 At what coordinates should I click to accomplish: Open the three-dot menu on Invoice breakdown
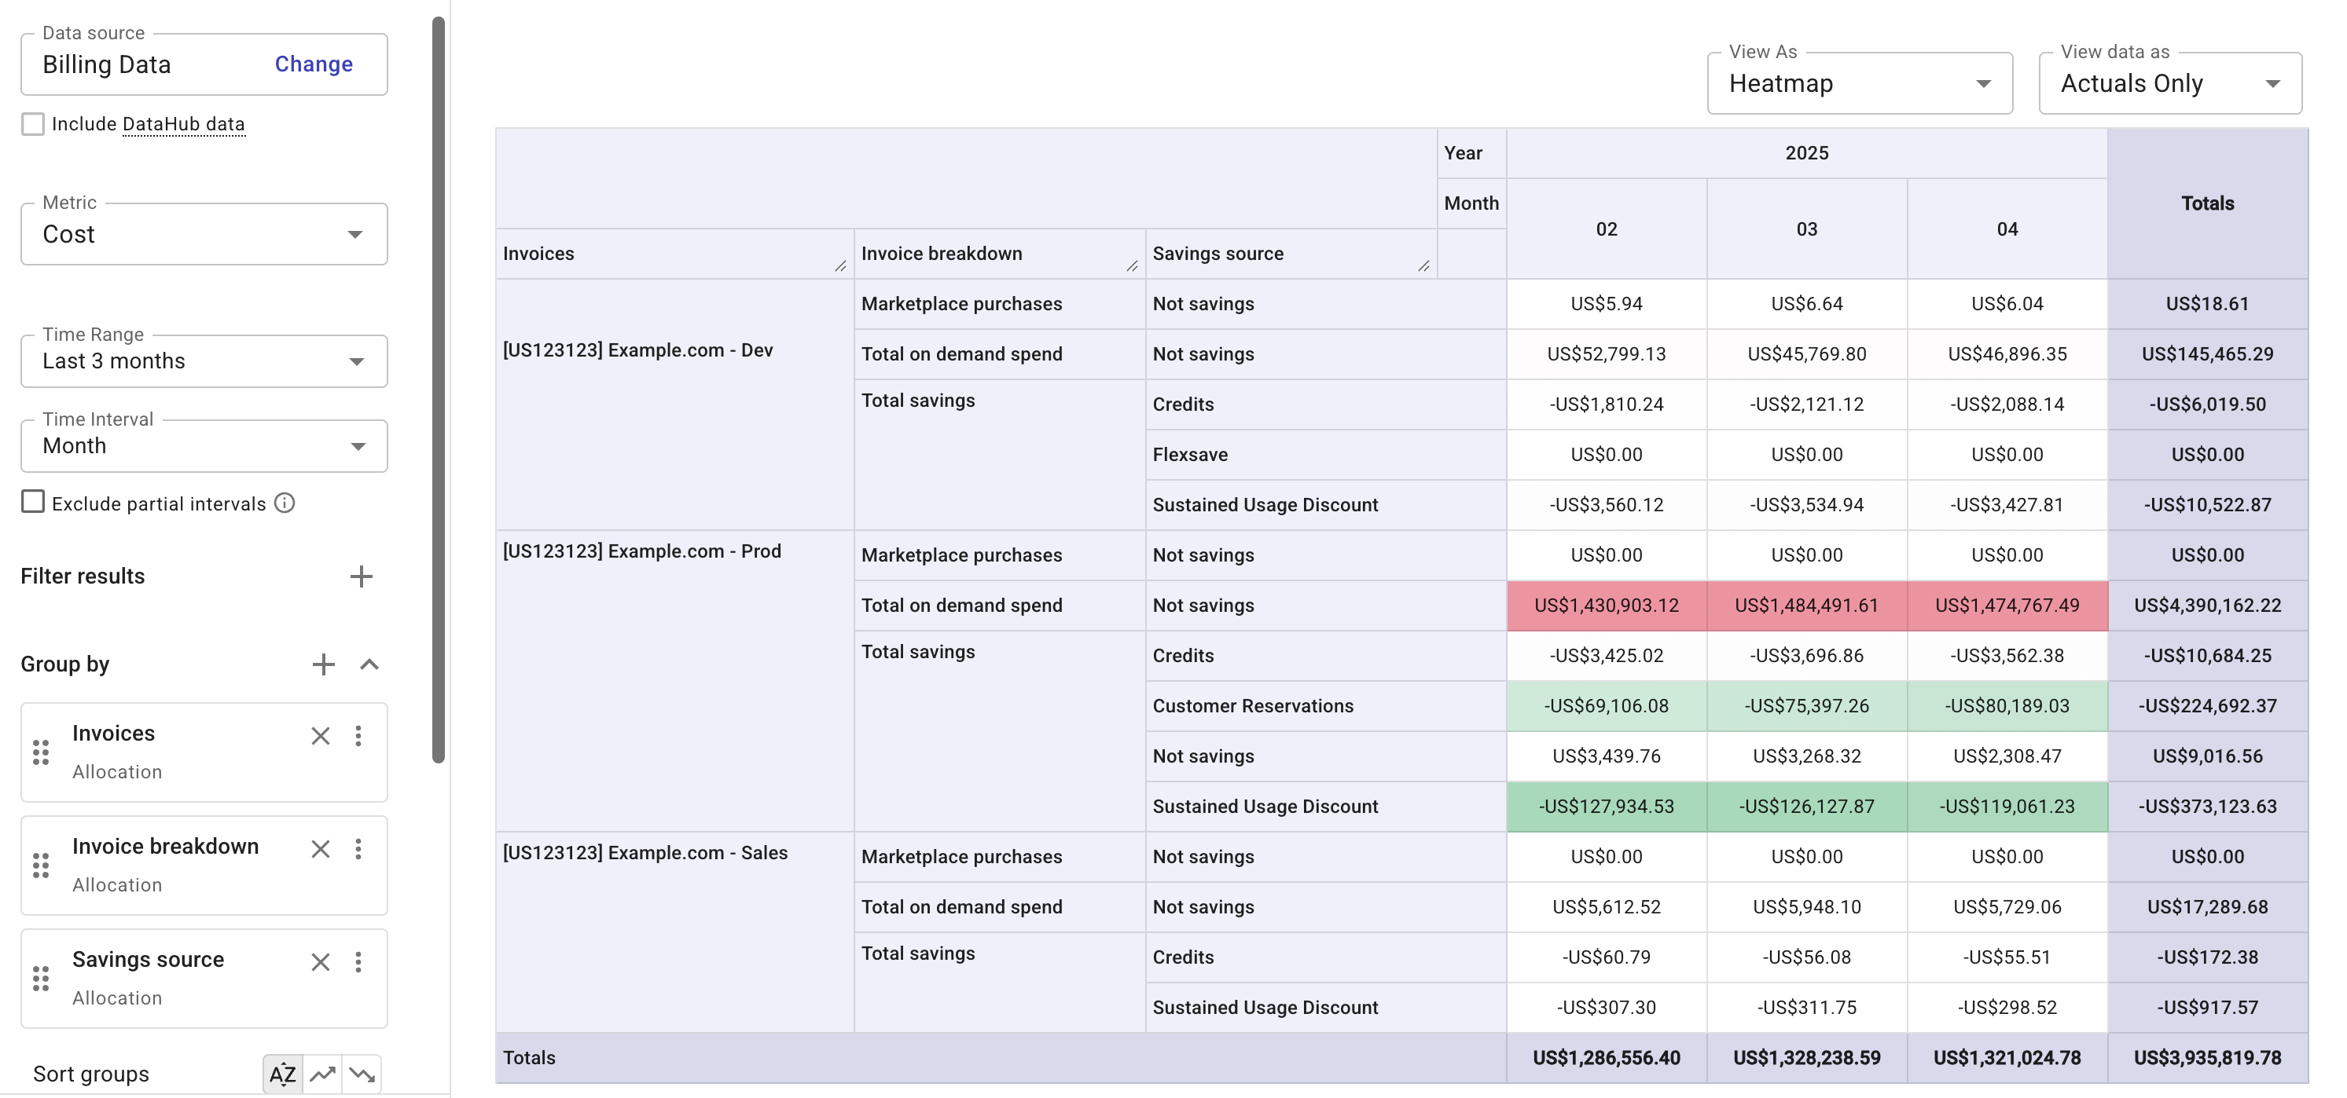point(359,848)
